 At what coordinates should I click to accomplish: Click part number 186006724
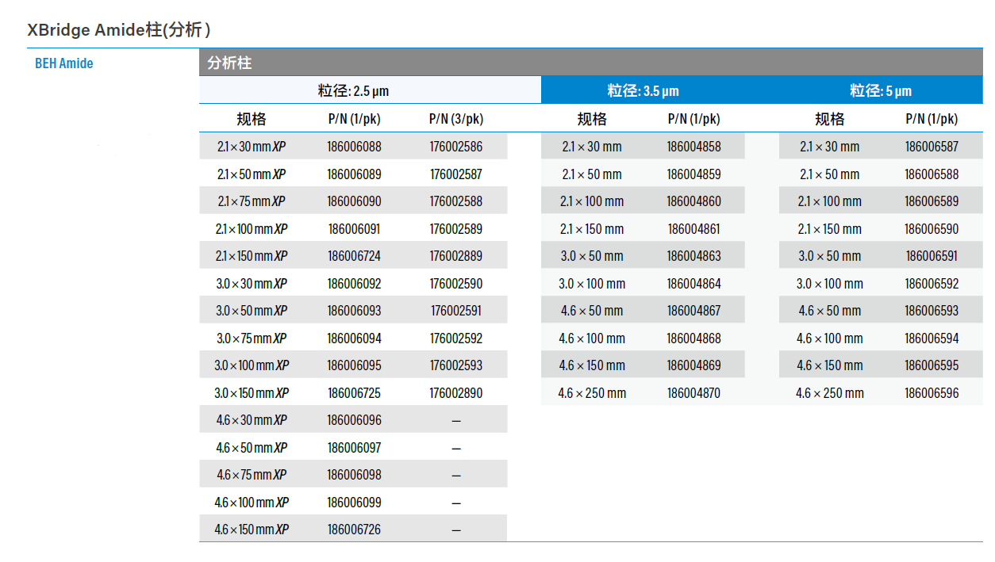pyautogui.click(x=354, y=256)
